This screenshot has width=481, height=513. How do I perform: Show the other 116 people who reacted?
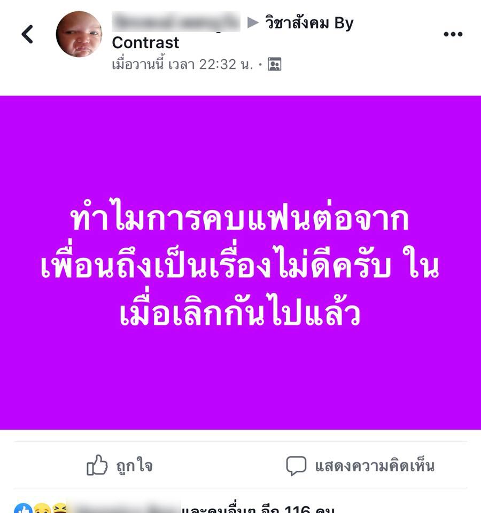259,509
